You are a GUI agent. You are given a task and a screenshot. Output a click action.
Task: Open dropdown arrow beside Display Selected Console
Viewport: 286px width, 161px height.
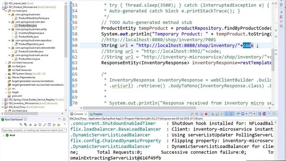246,114
